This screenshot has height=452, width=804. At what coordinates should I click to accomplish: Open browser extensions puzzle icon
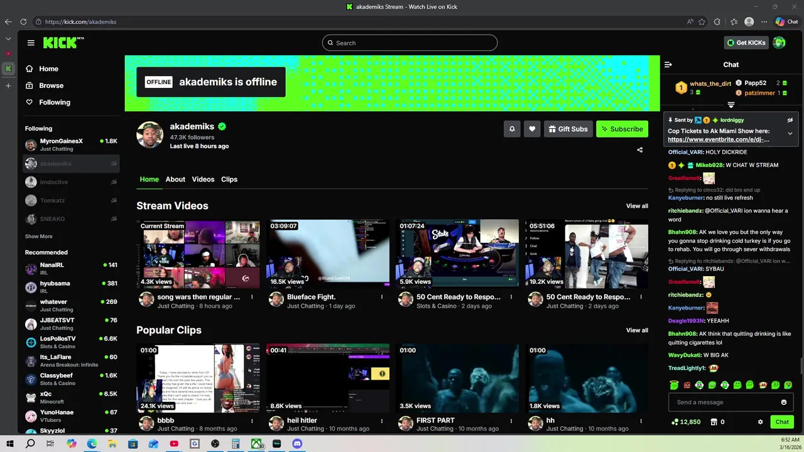(x=717, y=21)
